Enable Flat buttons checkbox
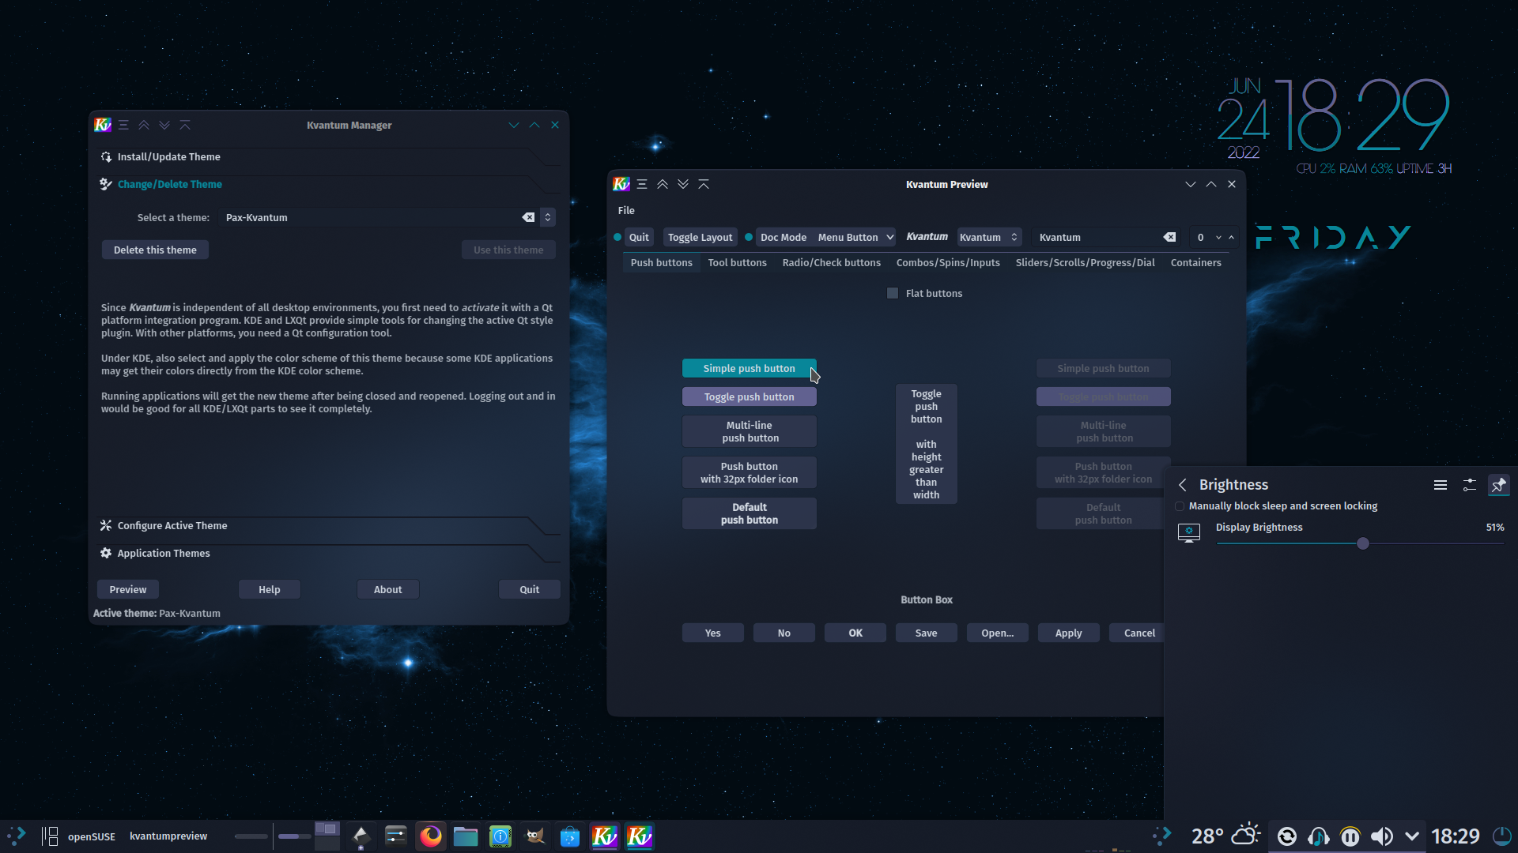This screenshot has height=853, width=1518. (x=893, y=293)
